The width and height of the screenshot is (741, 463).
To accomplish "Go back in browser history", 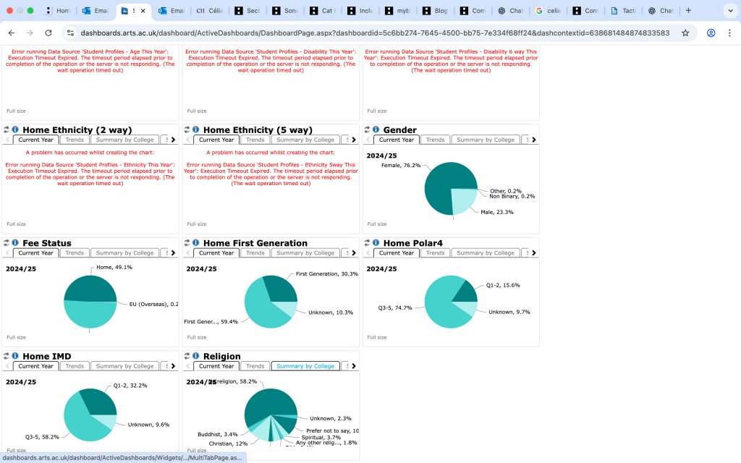I will coord(12,33).
